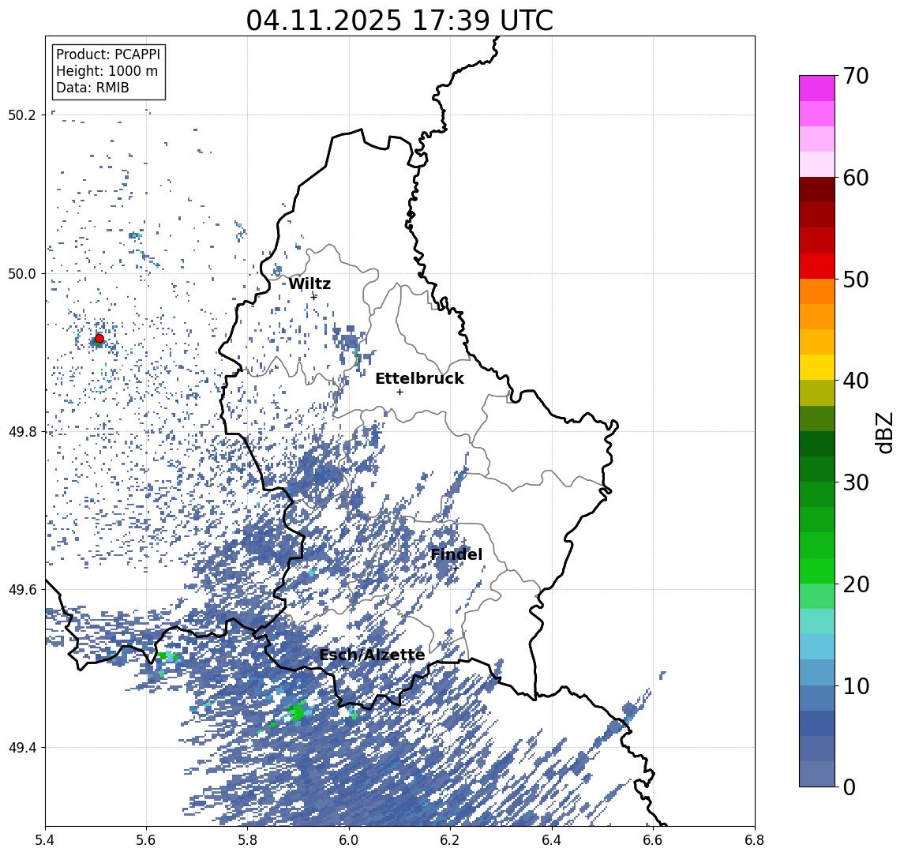Click the colorbar tick label "50"
Image resolution: width=904 pixels, height=856 pixels.
pyautogui.click(x=856, y=280)
